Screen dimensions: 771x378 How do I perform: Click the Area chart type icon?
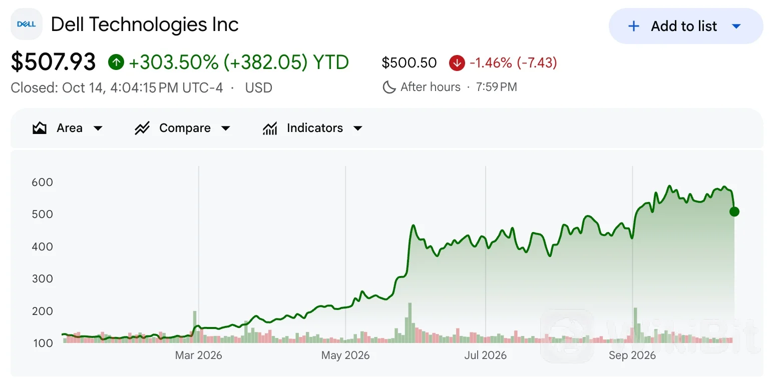pyautogui.click(x=40, y=128)
